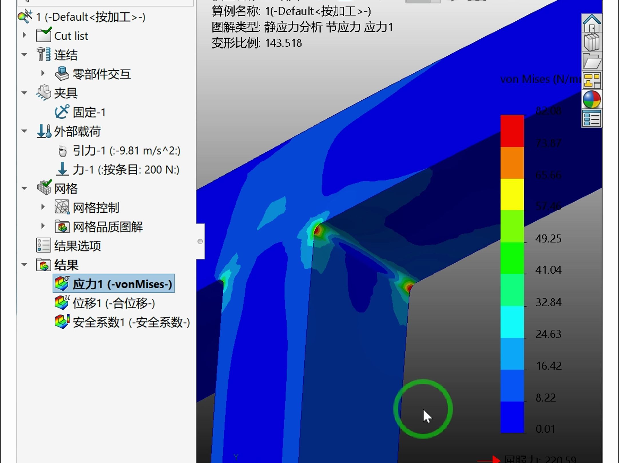Click the Cut list folder icon
This screenshot has width=619, height=463.
pos(44,35)
